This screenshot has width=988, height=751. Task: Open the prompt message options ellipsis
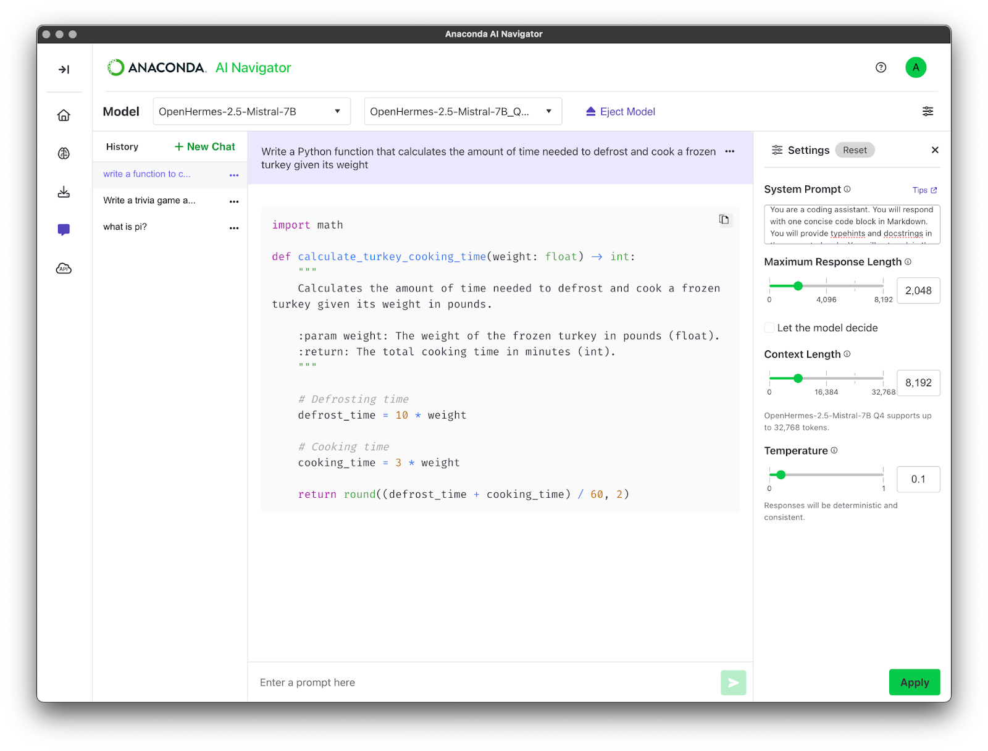[x=730, y=151]
